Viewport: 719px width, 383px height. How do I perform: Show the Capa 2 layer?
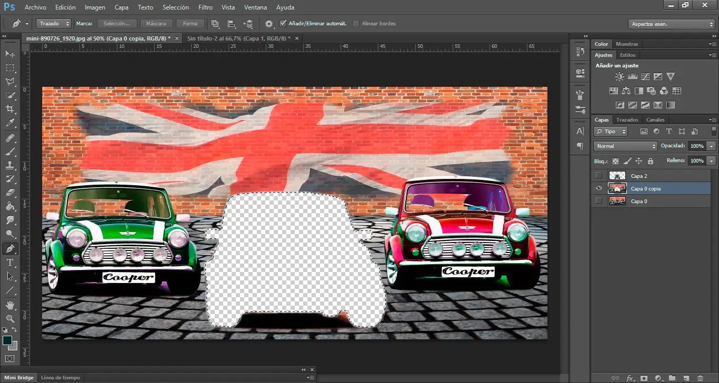point(598,176)
